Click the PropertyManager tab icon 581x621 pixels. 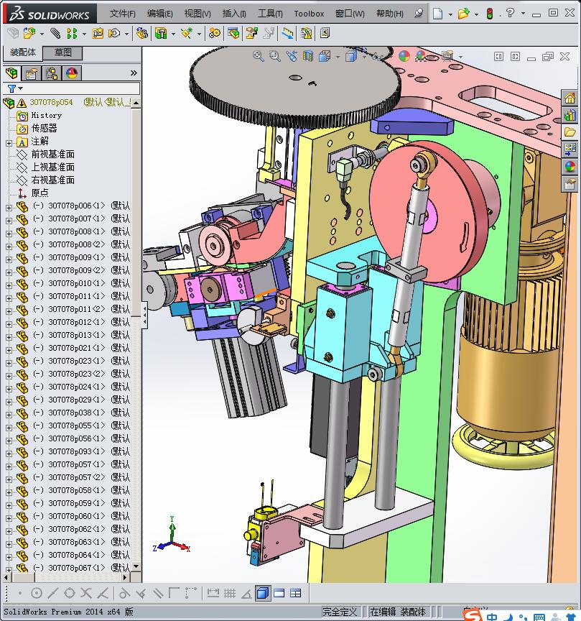(32, 73)
